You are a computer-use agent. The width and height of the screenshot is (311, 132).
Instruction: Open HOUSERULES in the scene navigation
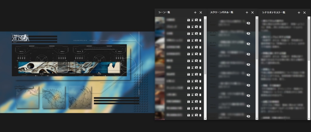80,40
